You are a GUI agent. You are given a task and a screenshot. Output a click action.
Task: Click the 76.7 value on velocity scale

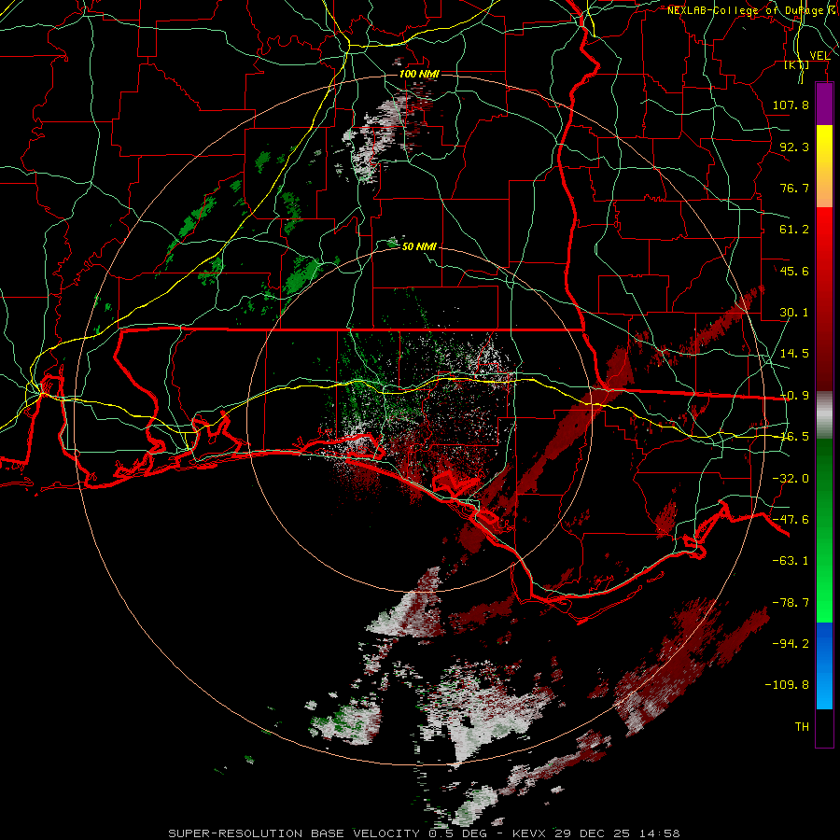[x=794, y=188]
